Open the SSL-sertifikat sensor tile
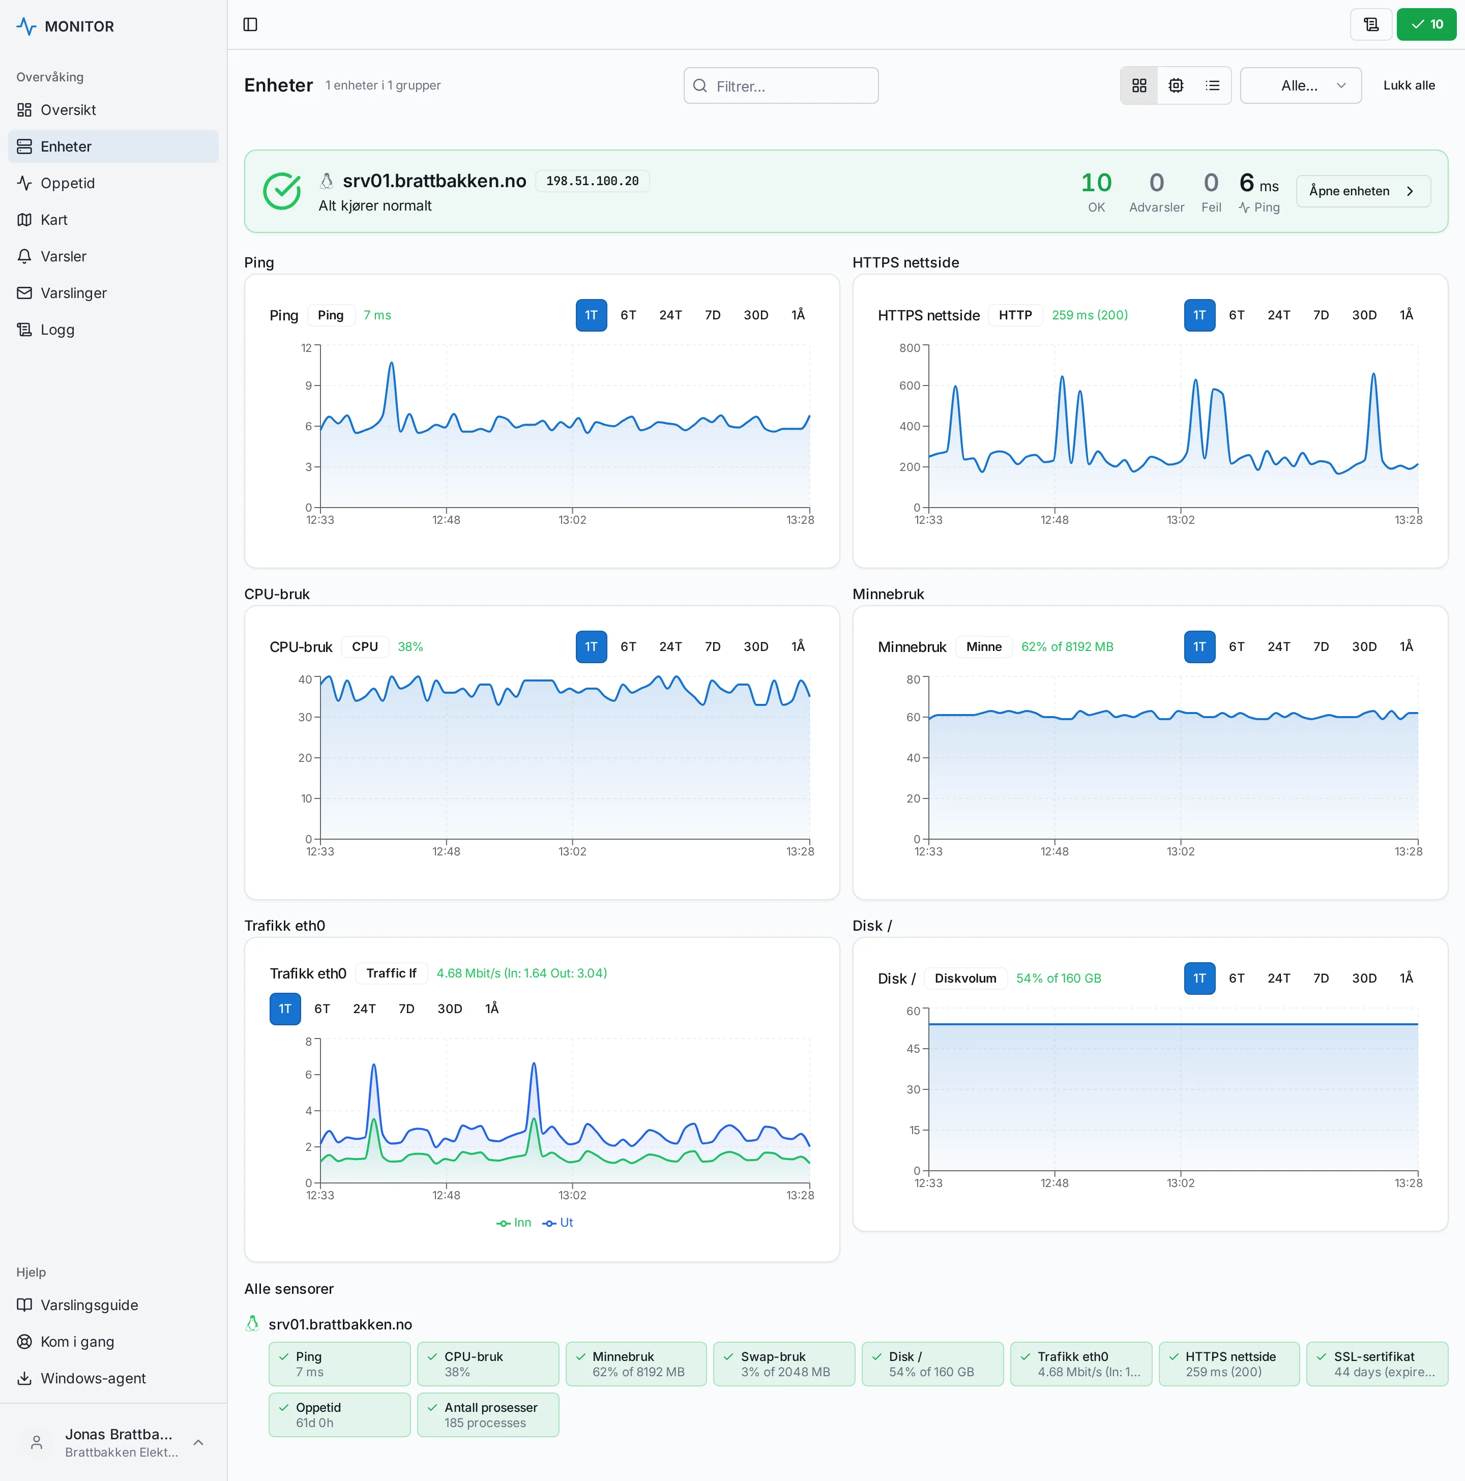 click(x=1377, y=1364)
